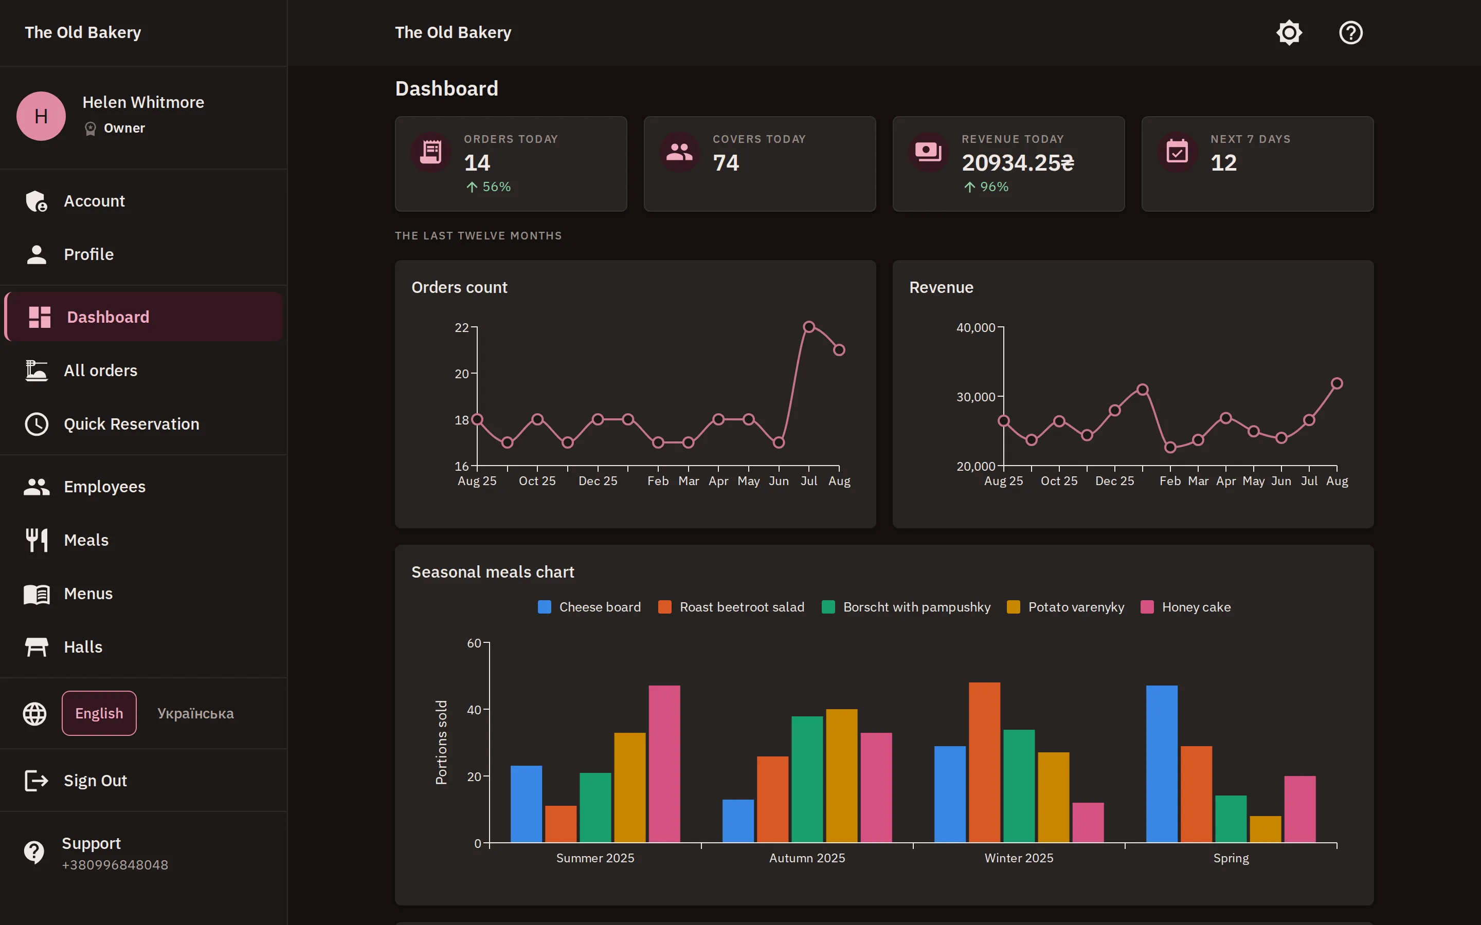Click the Helen Whitmore name text

tap(143, 102)
